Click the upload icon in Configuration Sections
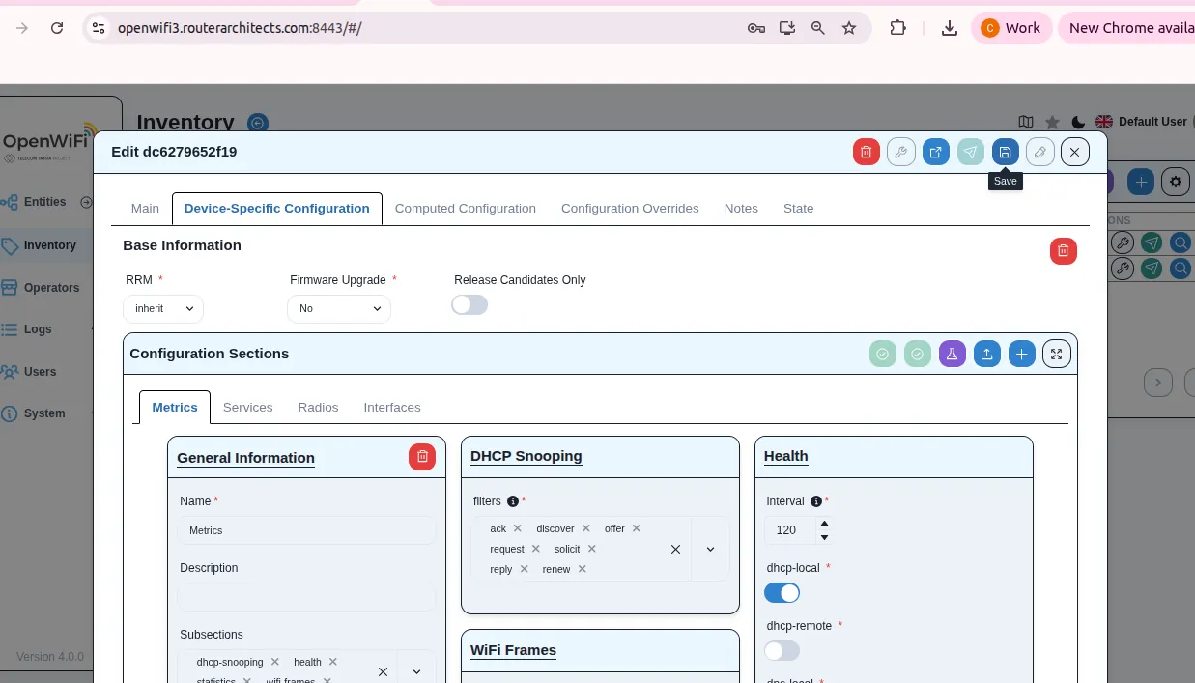 coord(986,354)
